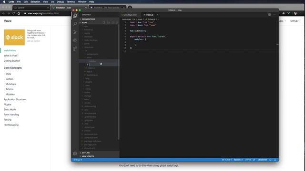Viewport: 305px width, 171px height.
Task: Expand the components folder in Explorer
Action: [92, 54]
